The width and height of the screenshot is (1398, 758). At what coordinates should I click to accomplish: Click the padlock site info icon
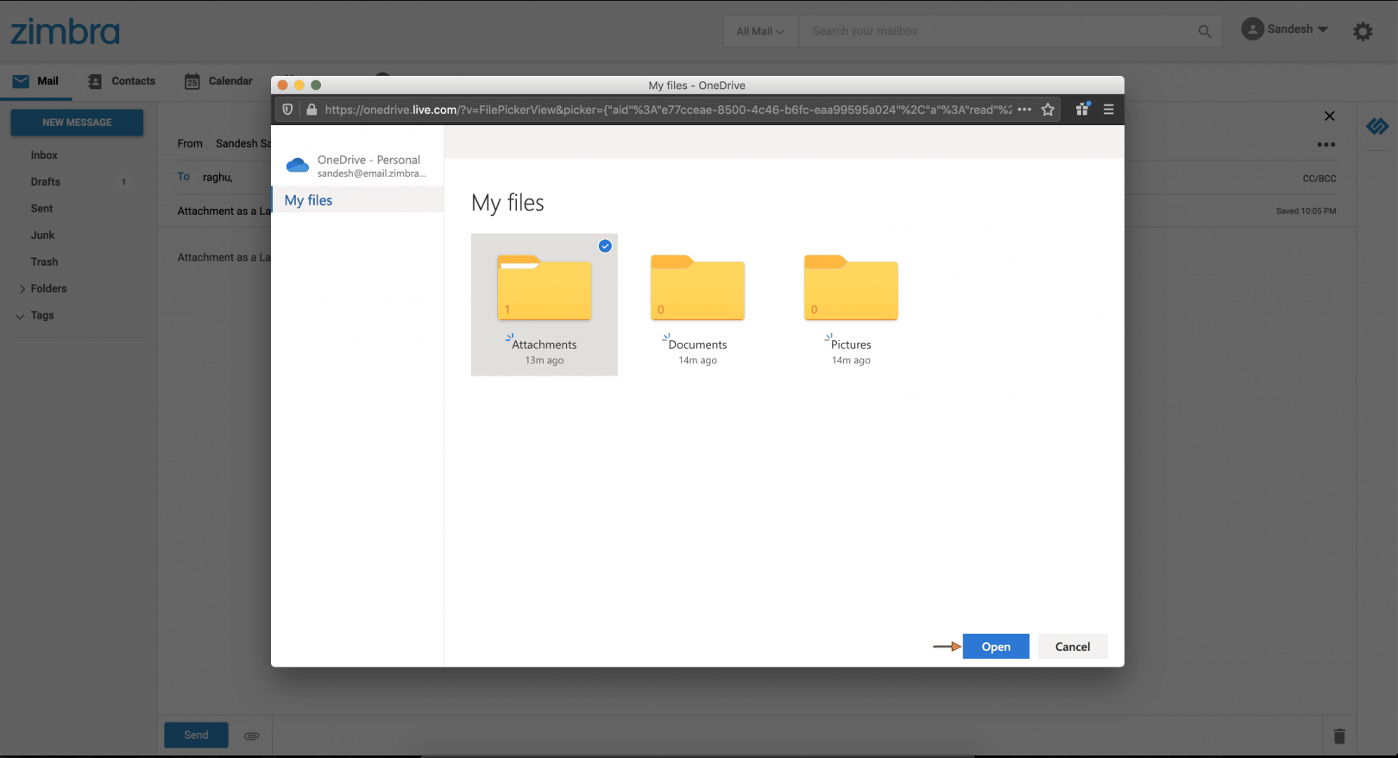(312, 110)
